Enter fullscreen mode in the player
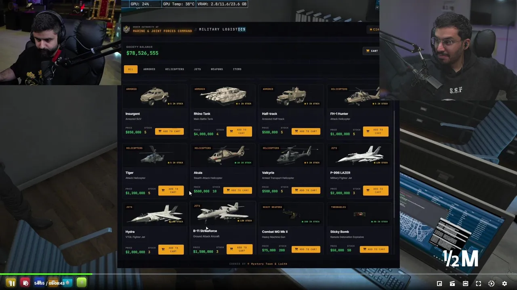Viewport: 517px width, 290px height. click(x=478, y=284)
